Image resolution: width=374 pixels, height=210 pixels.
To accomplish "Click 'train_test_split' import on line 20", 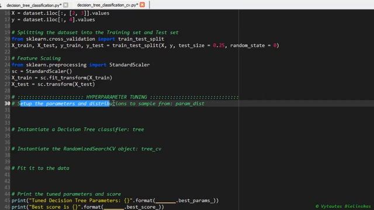I will pyautogui.click(x=141, y=39).
